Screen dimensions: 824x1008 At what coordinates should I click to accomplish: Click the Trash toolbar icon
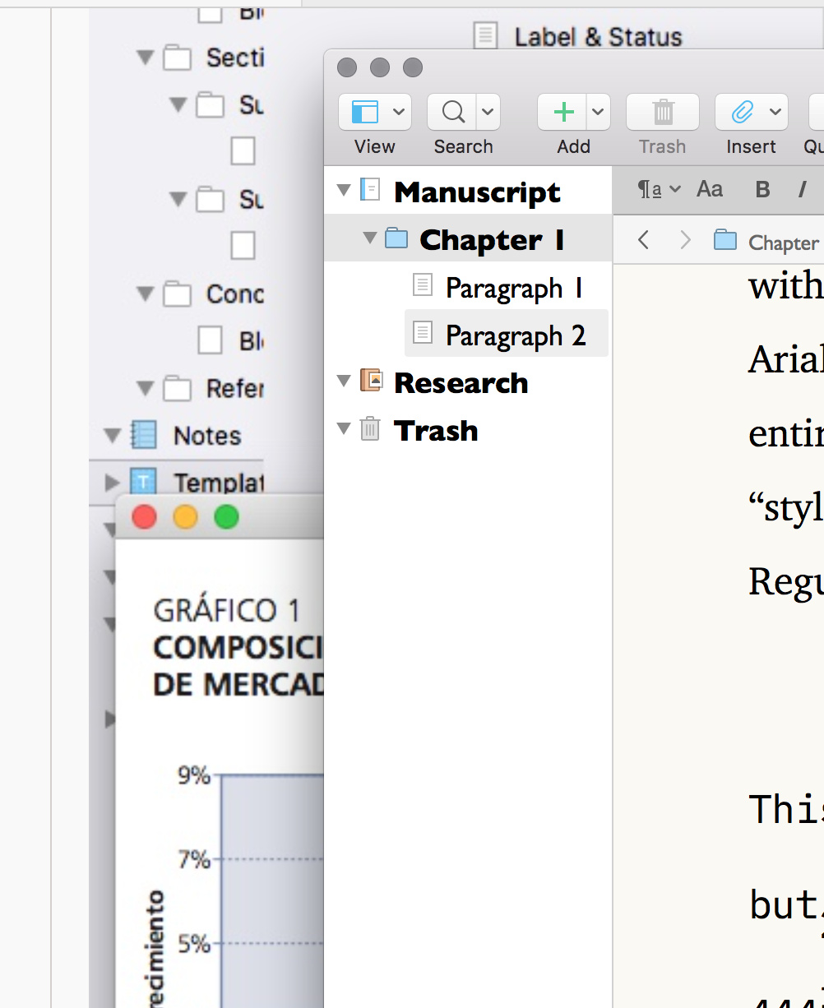[x=663, y=112]
